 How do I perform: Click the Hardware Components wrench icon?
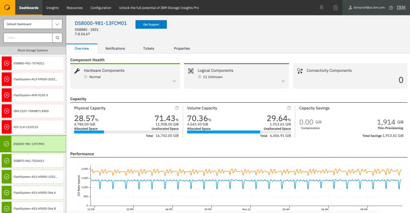(x=77, y=71)
